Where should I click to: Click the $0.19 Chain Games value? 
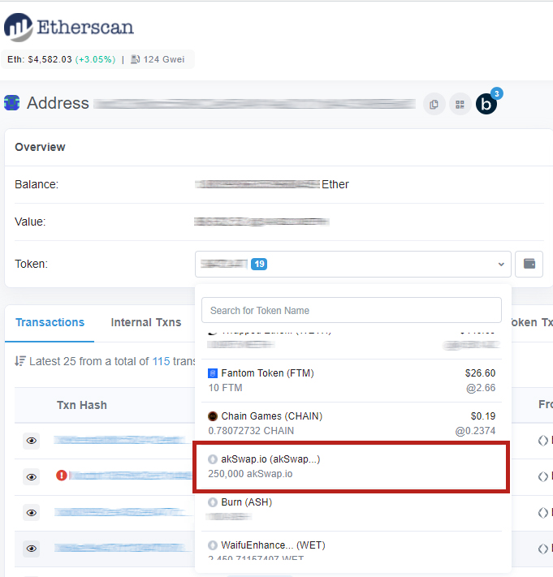483,416
